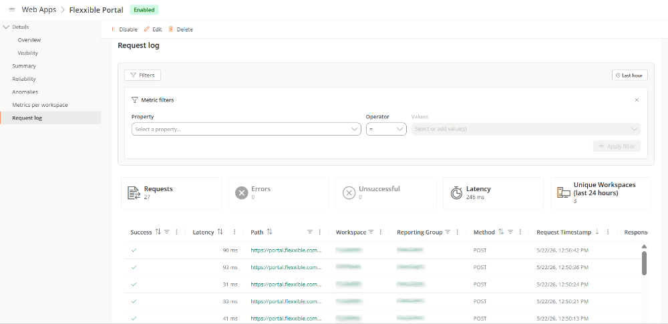Open the Operator dropdown

[x=386, y=129]
